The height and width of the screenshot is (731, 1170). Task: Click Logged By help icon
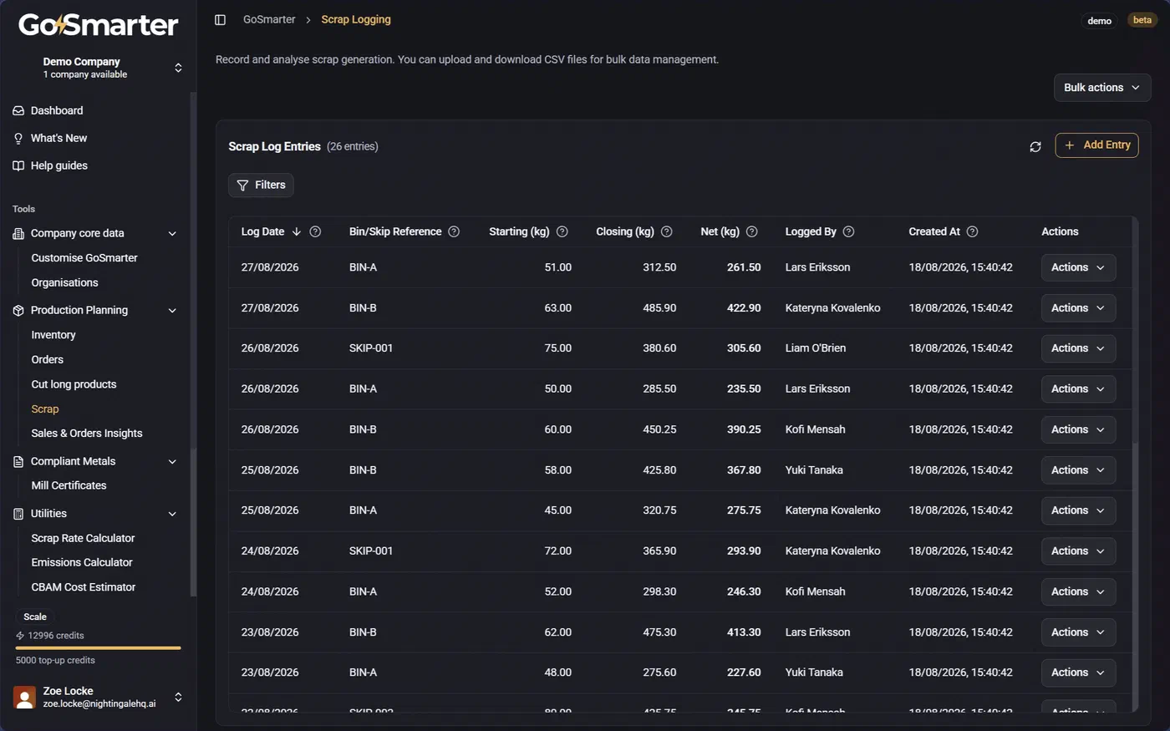(849, 231)
